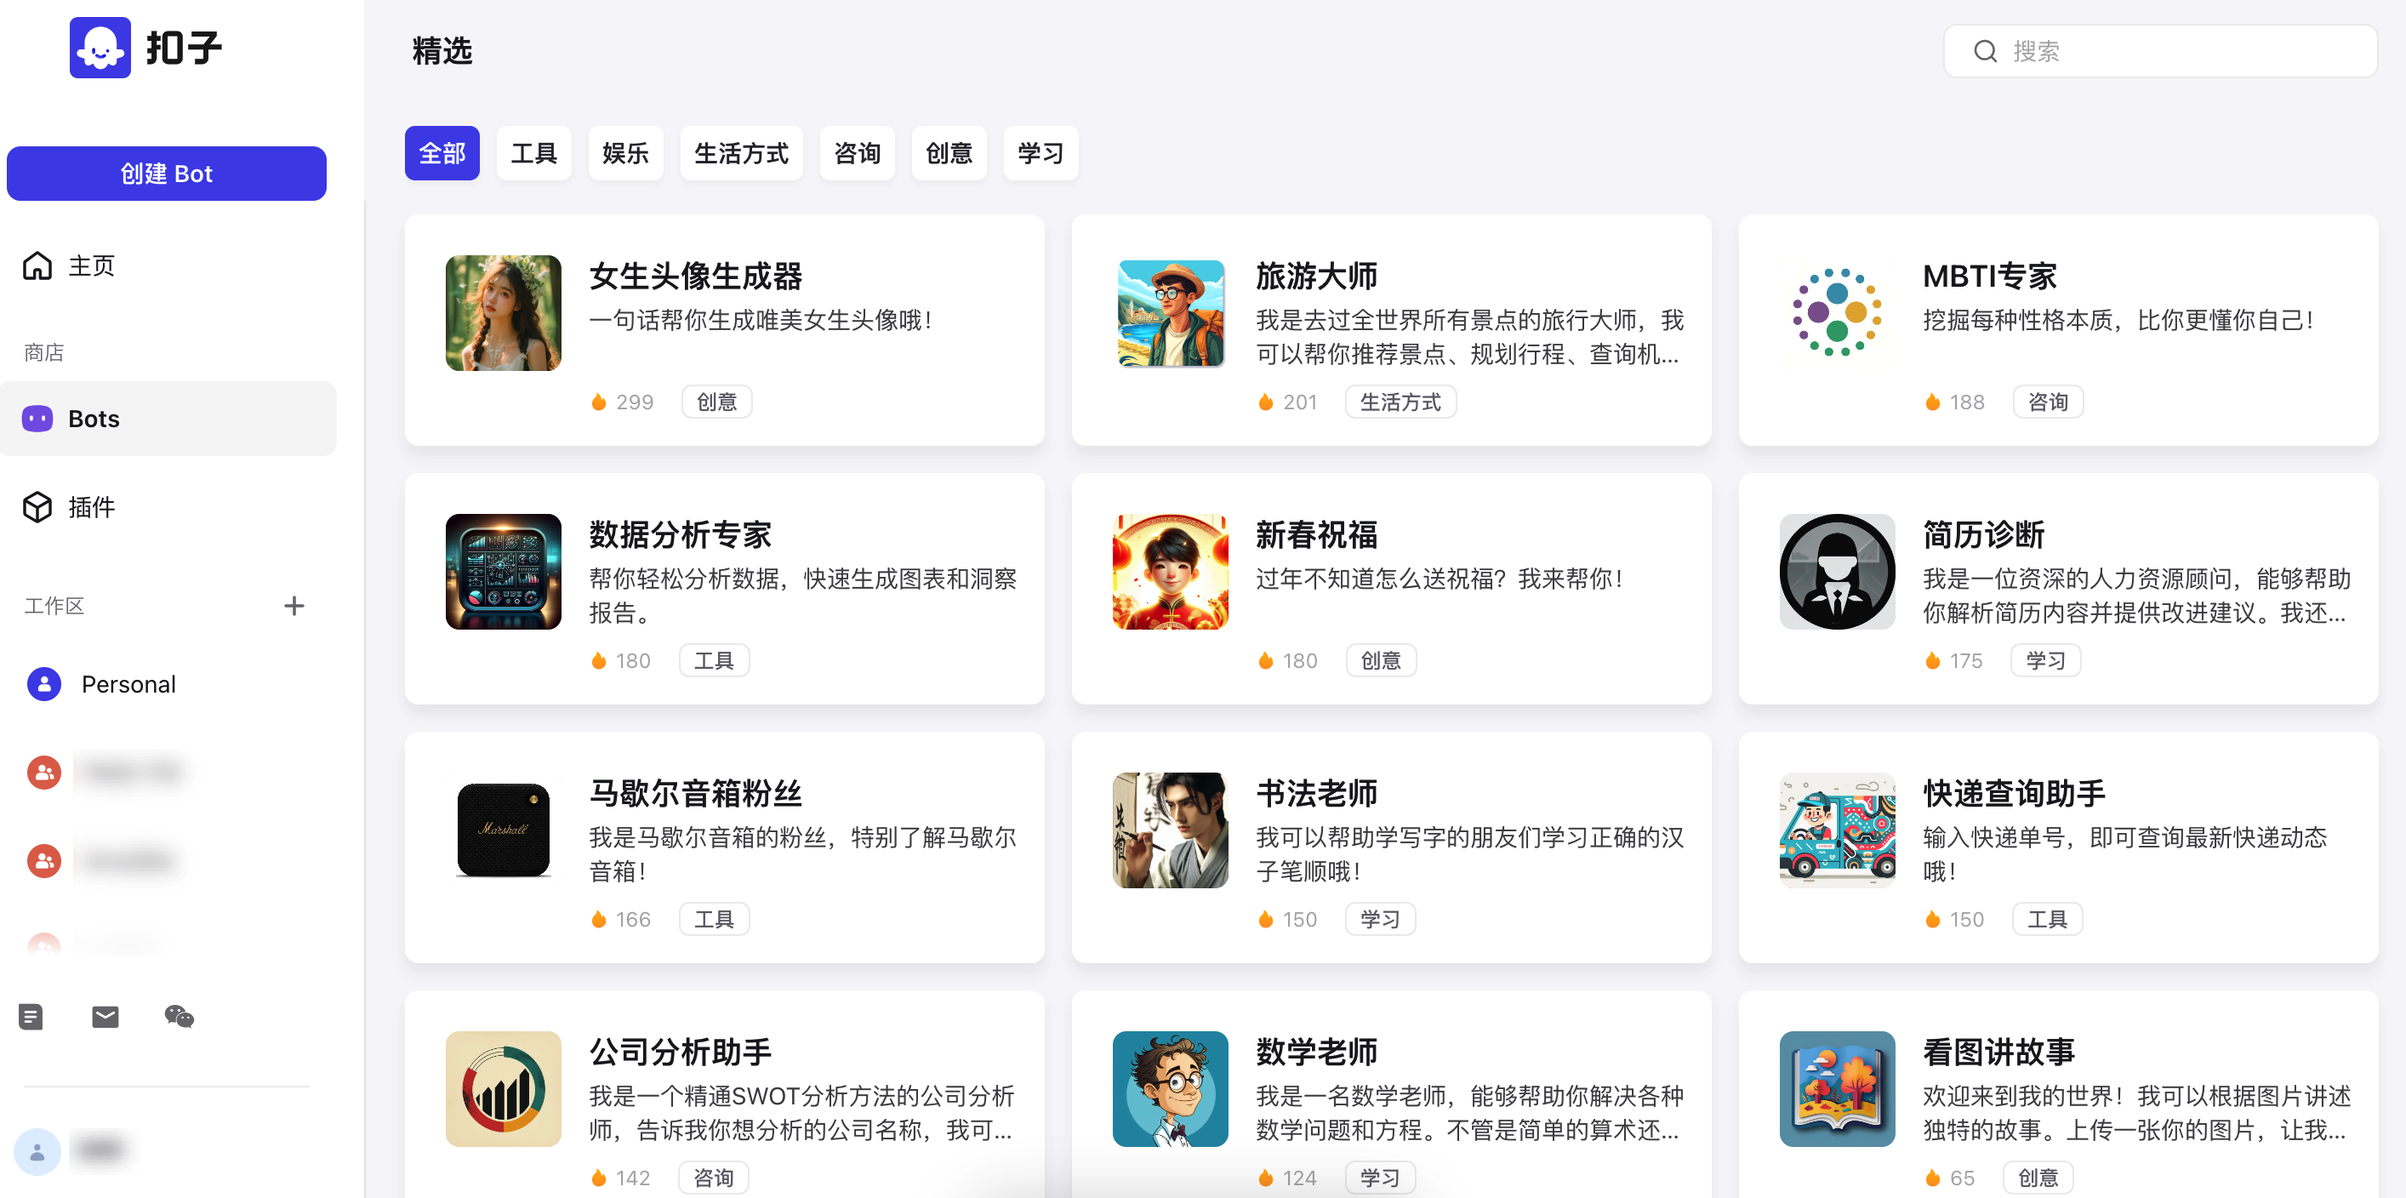
Task: Select the 娱乐 category tab
Action: click(x=624, y=153)
